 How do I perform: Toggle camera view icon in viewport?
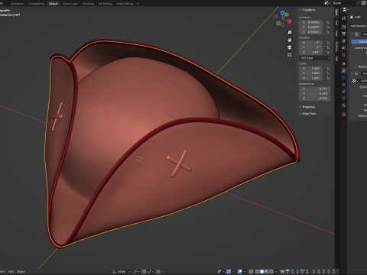click(290, 47)
